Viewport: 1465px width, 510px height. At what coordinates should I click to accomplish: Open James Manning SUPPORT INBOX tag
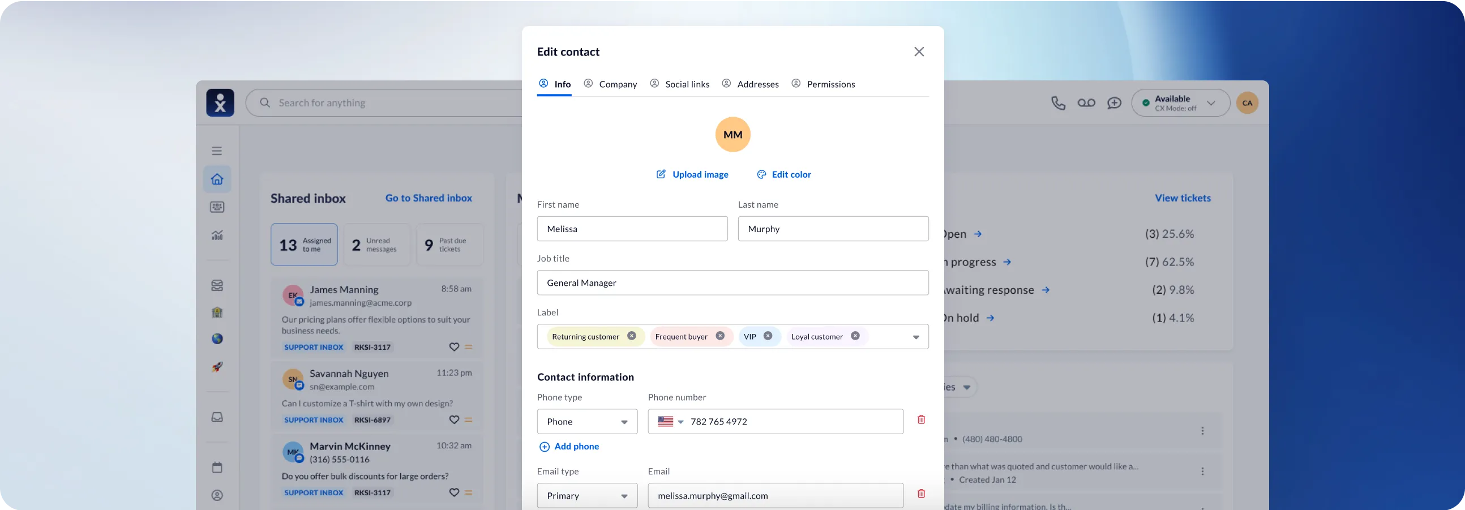(314, 347)
